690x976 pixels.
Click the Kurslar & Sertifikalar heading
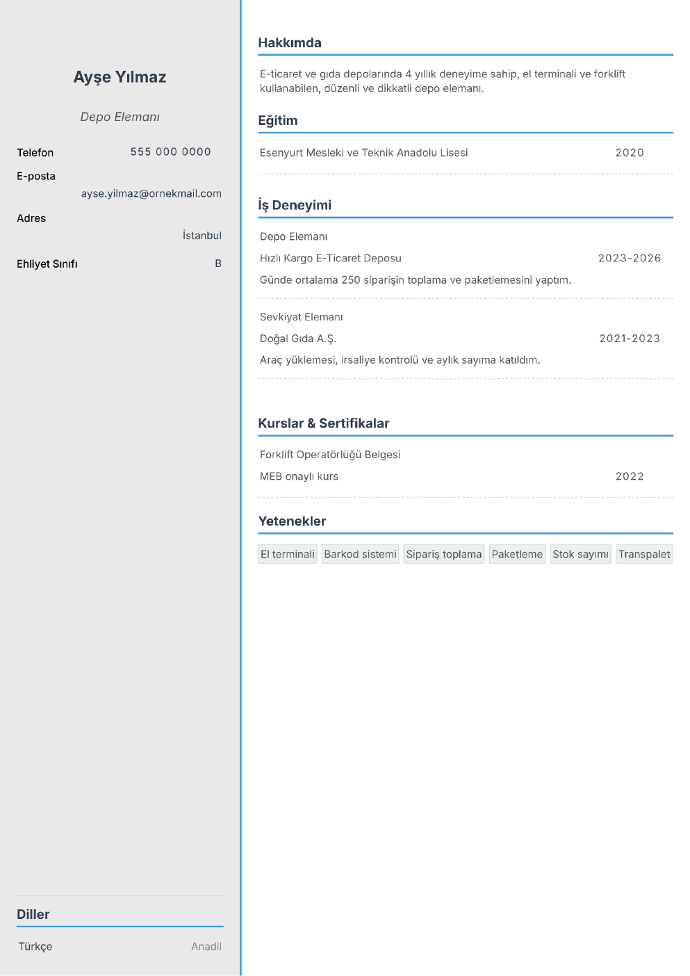click(324, 423)
